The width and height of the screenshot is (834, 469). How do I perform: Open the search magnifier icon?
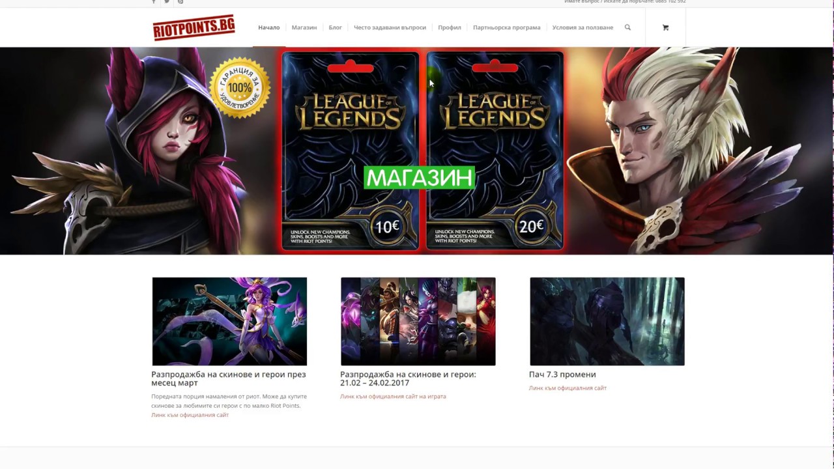click(x=627, y=27)
